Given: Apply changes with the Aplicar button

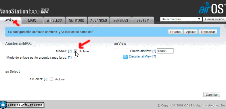Looking at the screenshot, I should (191, 32).
